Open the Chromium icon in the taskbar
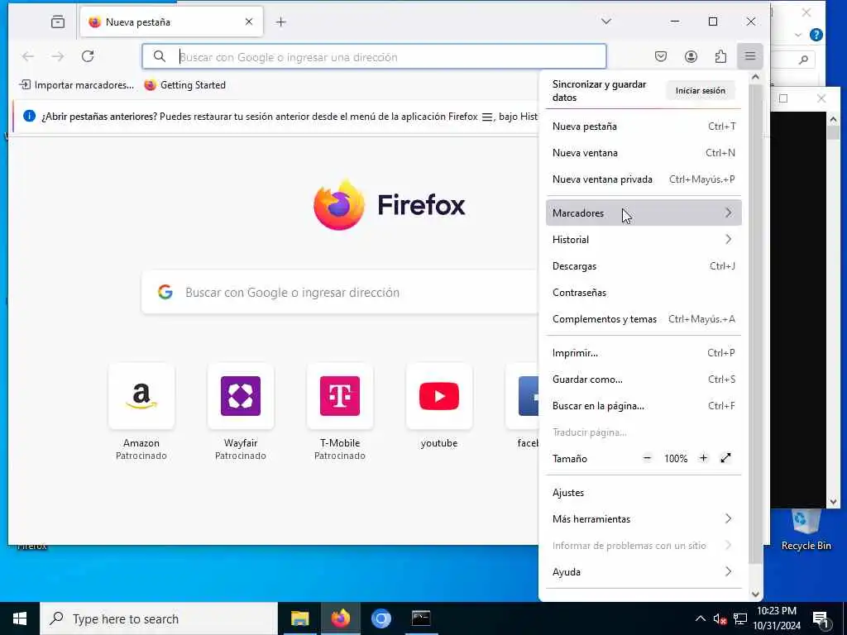The image size is (847, 635). point(380,618)
